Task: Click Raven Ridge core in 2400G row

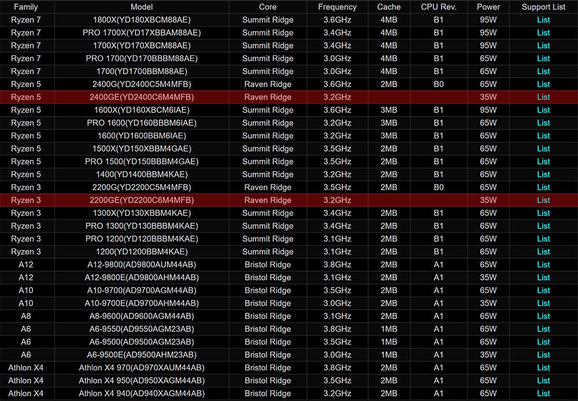Action: 268,84
